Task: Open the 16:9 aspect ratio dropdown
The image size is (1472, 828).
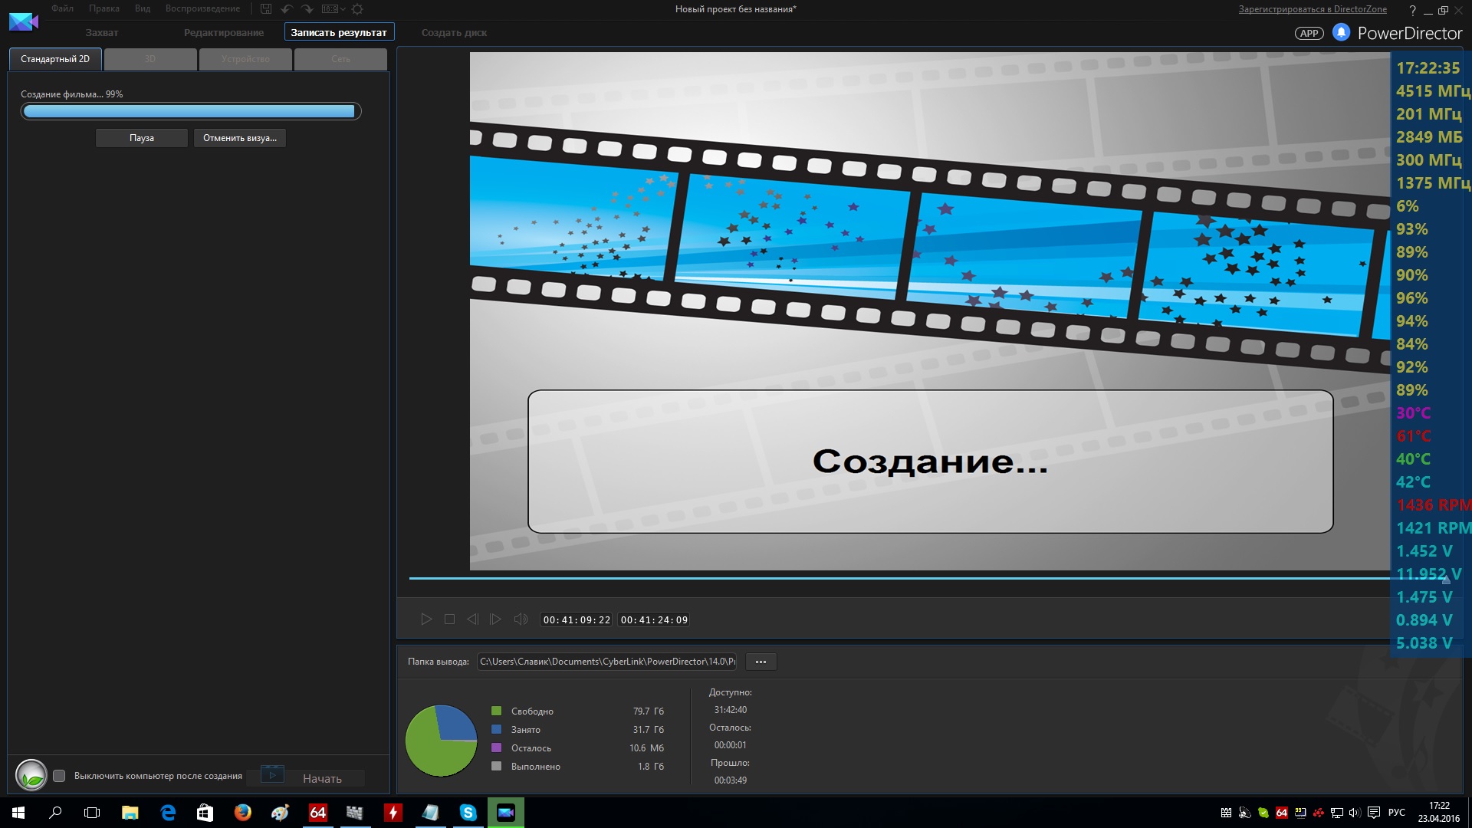Action: [x=333, y=9]
